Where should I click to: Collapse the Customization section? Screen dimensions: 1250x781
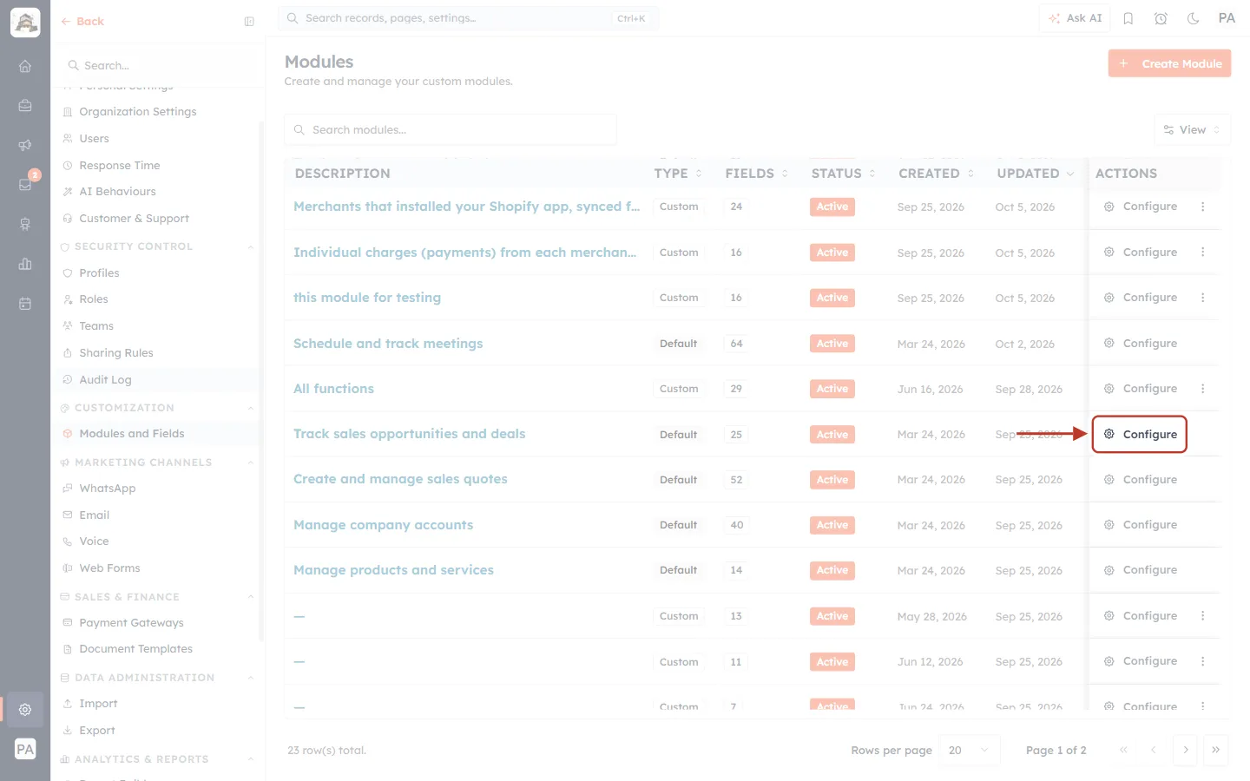pyautogui.click(x=251, y=408)
